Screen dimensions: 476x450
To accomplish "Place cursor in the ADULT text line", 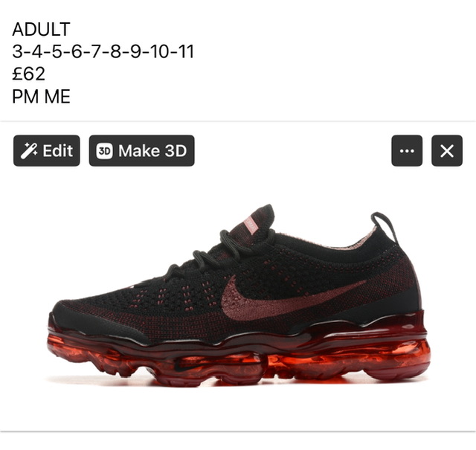I will [42, 29].
